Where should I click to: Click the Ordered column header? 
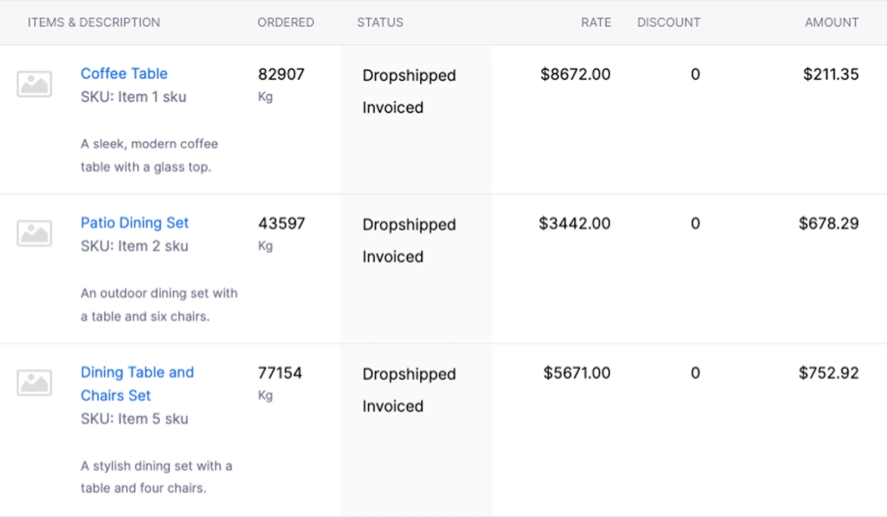[286, 23]
